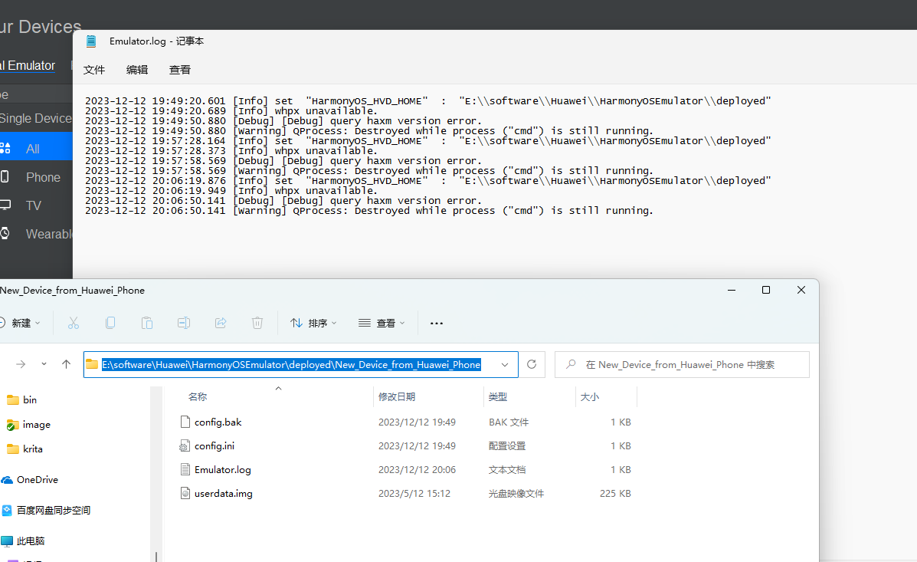Viewport: 917px width, 562px height.
Task: Open the 文件 menu in Notepad
Action: (93, 70)
